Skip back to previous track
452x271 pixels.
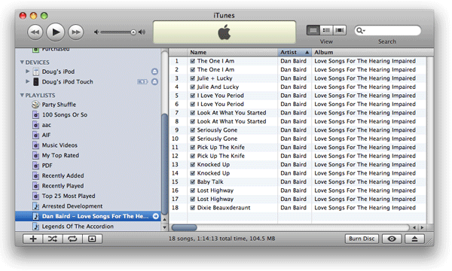coord(35,32)
